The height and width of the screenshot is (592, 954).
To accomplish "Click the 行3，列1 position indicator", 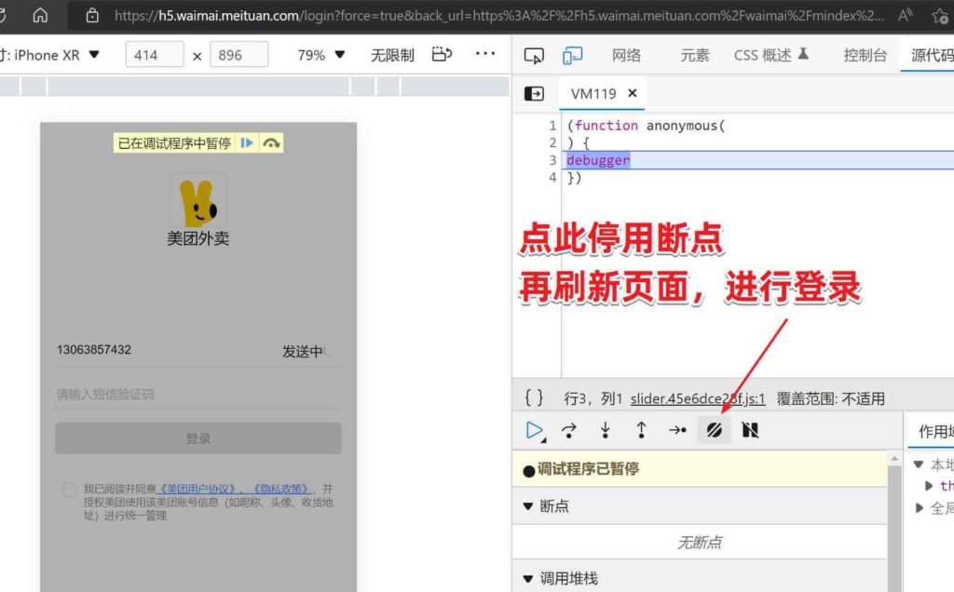I will point(593,398).
